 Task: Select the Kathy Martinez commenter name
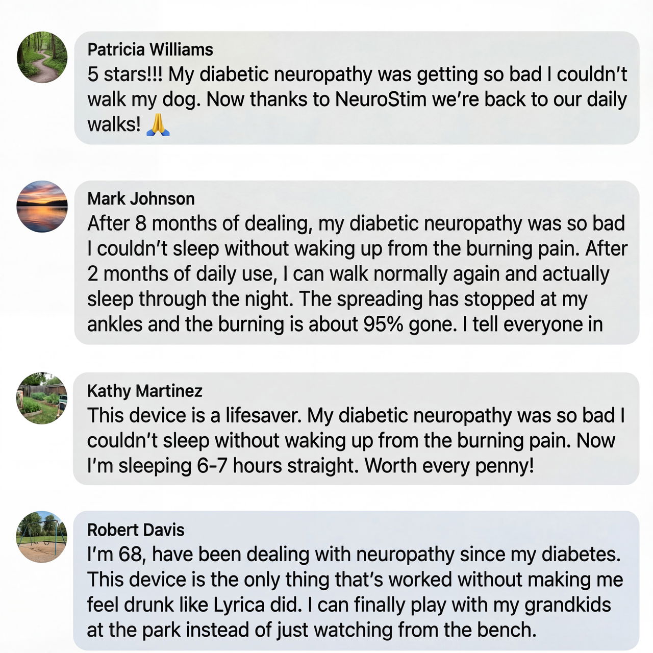pos(145,391)
